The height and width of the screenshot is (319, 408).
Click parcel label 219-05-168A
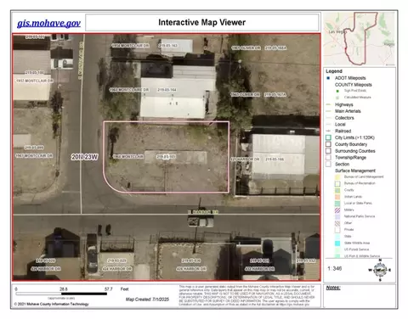coord(275,48)
